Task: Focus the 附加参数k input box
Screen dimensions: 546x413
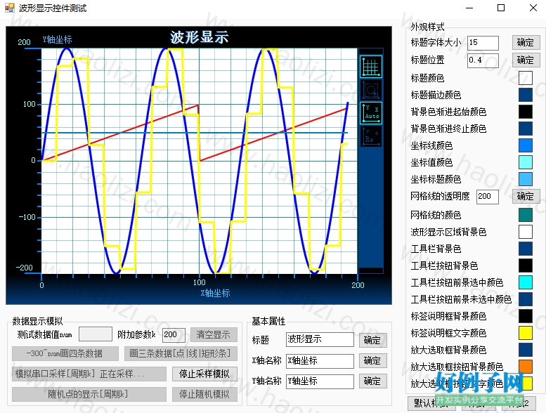Action: click(174, 335)
